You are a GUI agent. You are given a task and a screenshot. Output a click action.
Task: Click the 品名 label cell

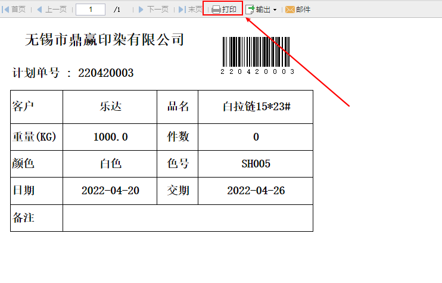click(178, 107)
